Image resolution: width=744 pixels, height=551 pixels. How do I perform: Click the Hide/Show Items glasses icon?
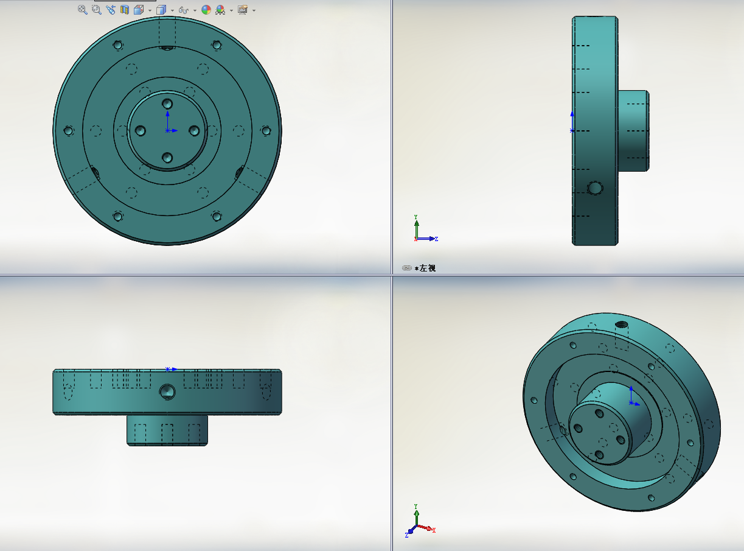(x=184, y=10)
